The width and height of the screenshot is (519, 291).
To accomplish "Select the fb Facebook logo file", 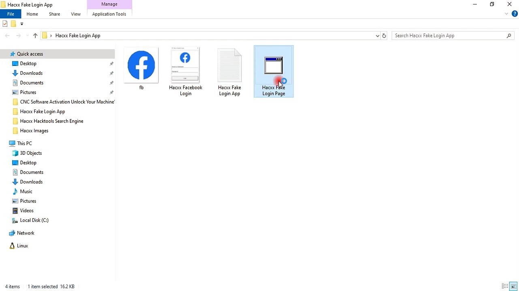I will (141, 69).
